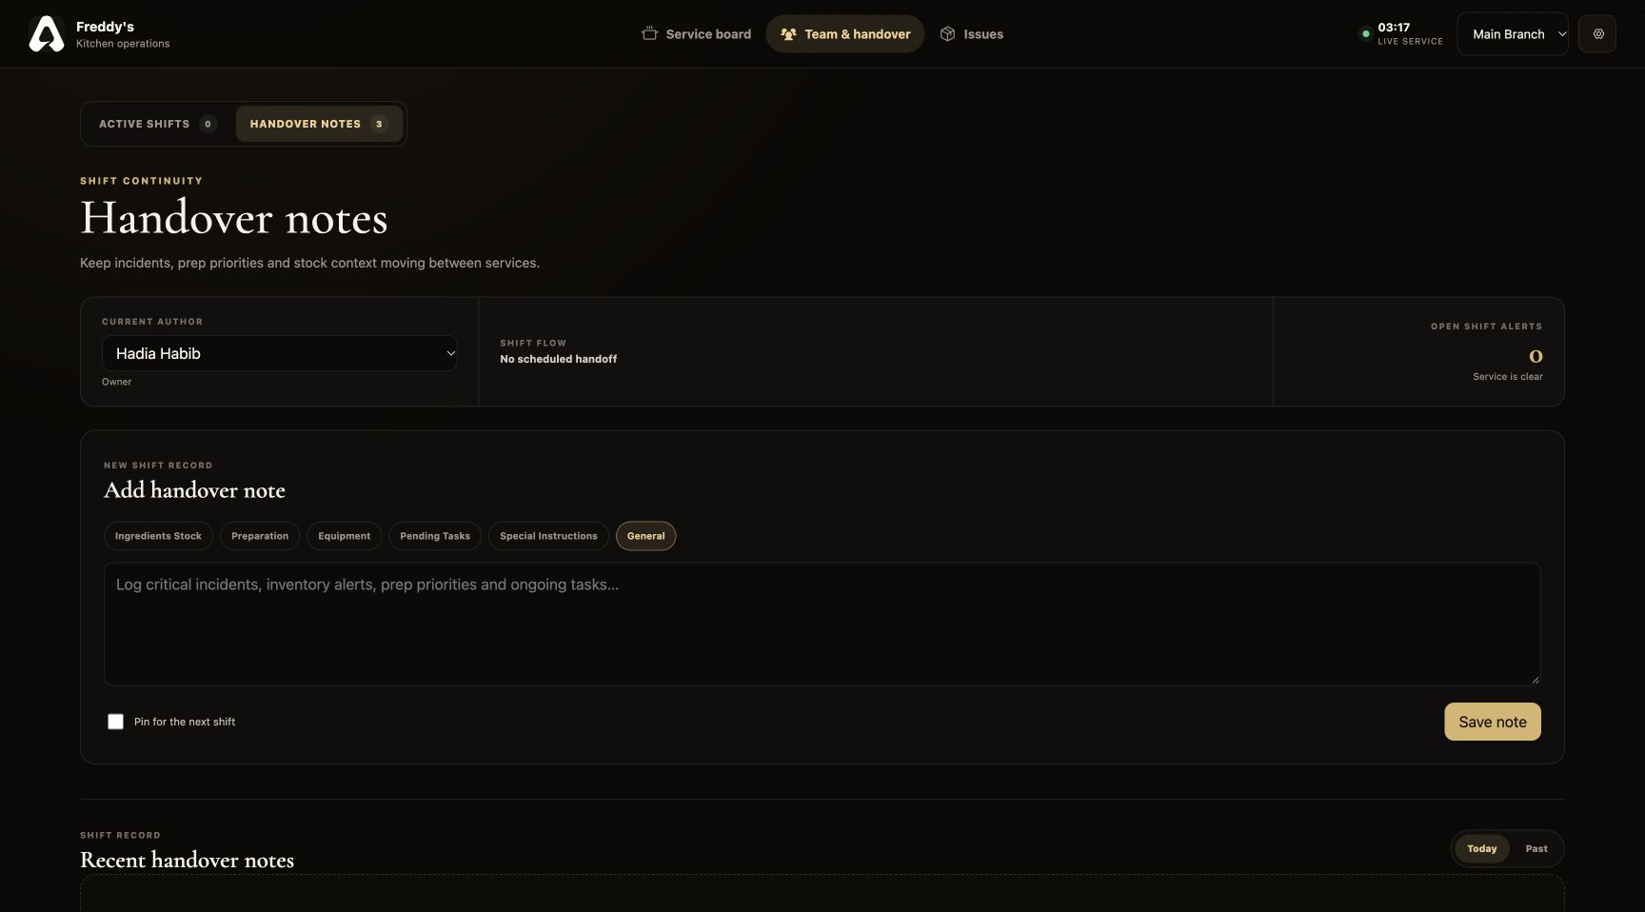This screenshot has height=912, width=1645.
Task: Click the text area resize handle
Action: tap(1535, 679)
